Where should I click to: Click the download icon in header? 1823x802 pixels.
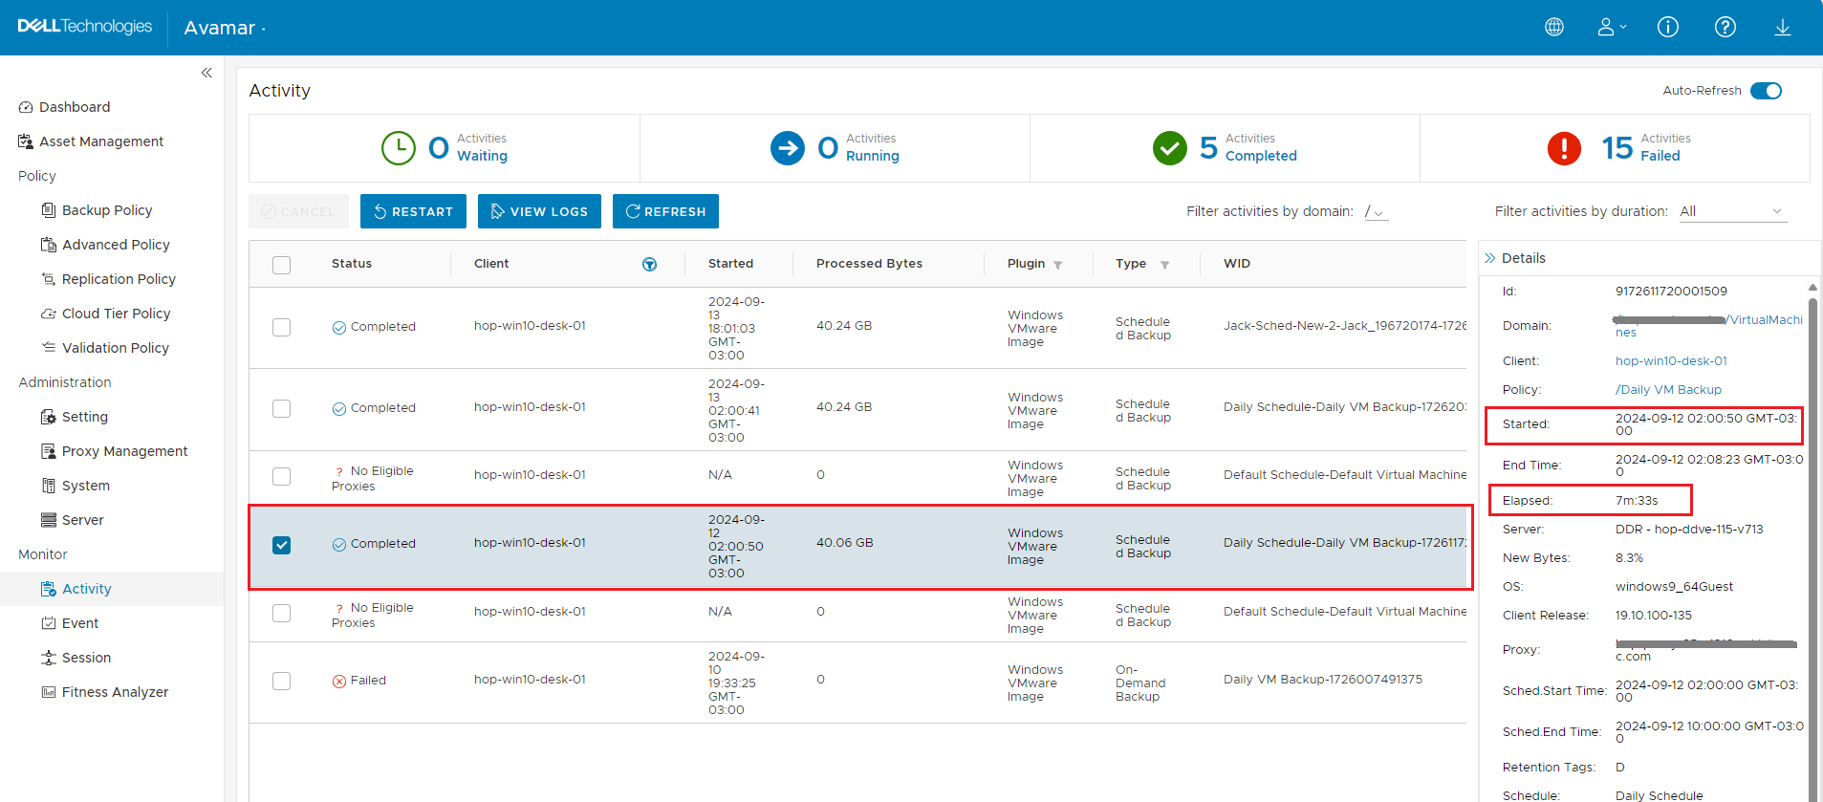click(x=1783, y=27)
